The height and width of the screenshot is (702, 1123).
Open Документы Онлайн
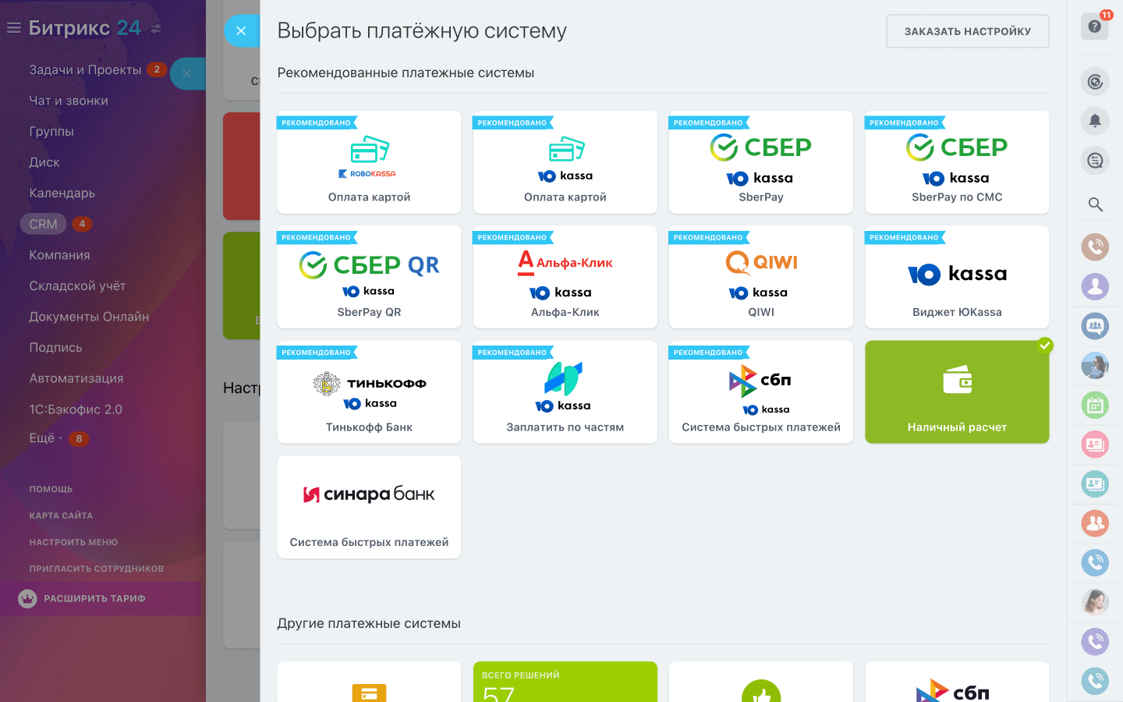click(89, 317)
